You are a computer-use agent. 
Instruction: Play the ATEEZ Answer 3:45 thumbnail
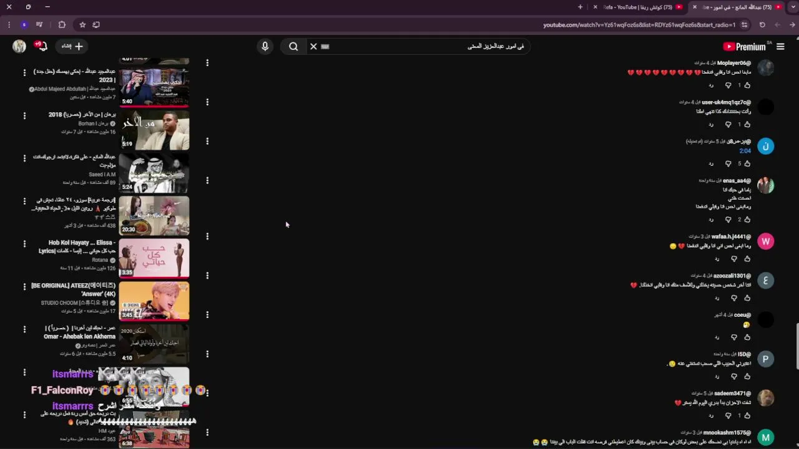tap(154, 301)
